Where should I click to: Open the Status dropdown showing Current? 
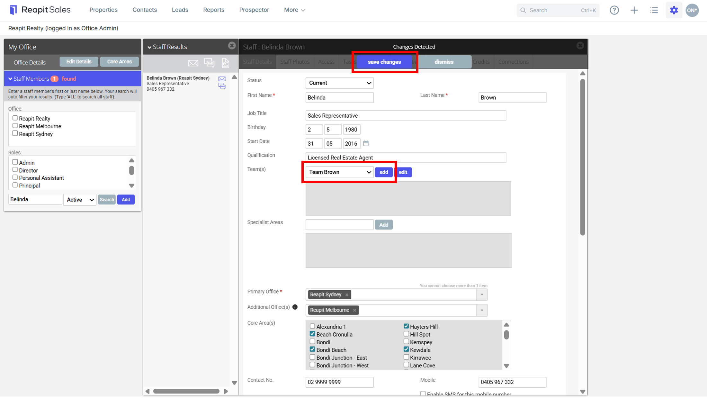[339, 83]
